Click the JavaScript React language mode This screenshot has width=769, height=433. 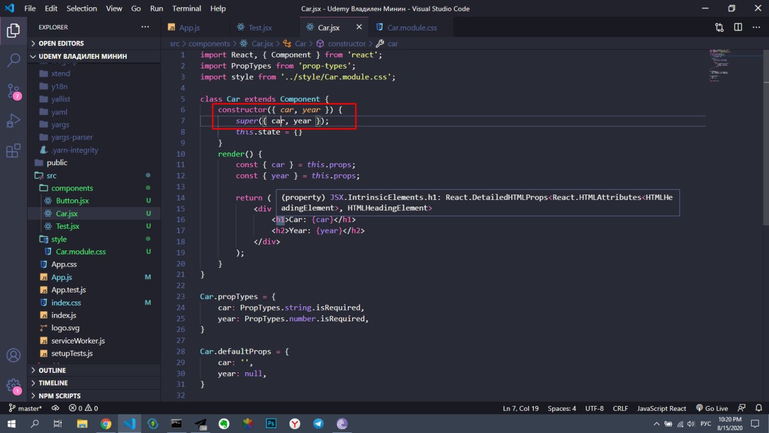[661, 408]
